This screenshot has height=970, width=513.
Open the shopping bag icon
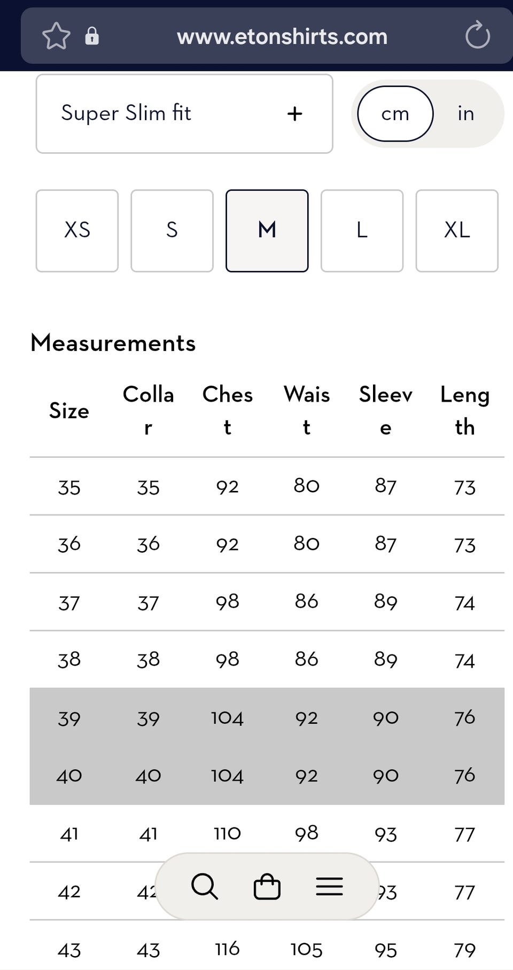point(267,887)
